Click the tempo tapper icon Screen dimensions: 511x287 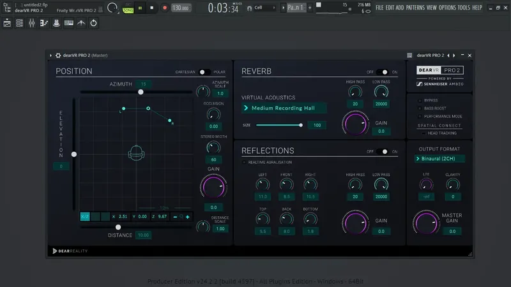81,23
